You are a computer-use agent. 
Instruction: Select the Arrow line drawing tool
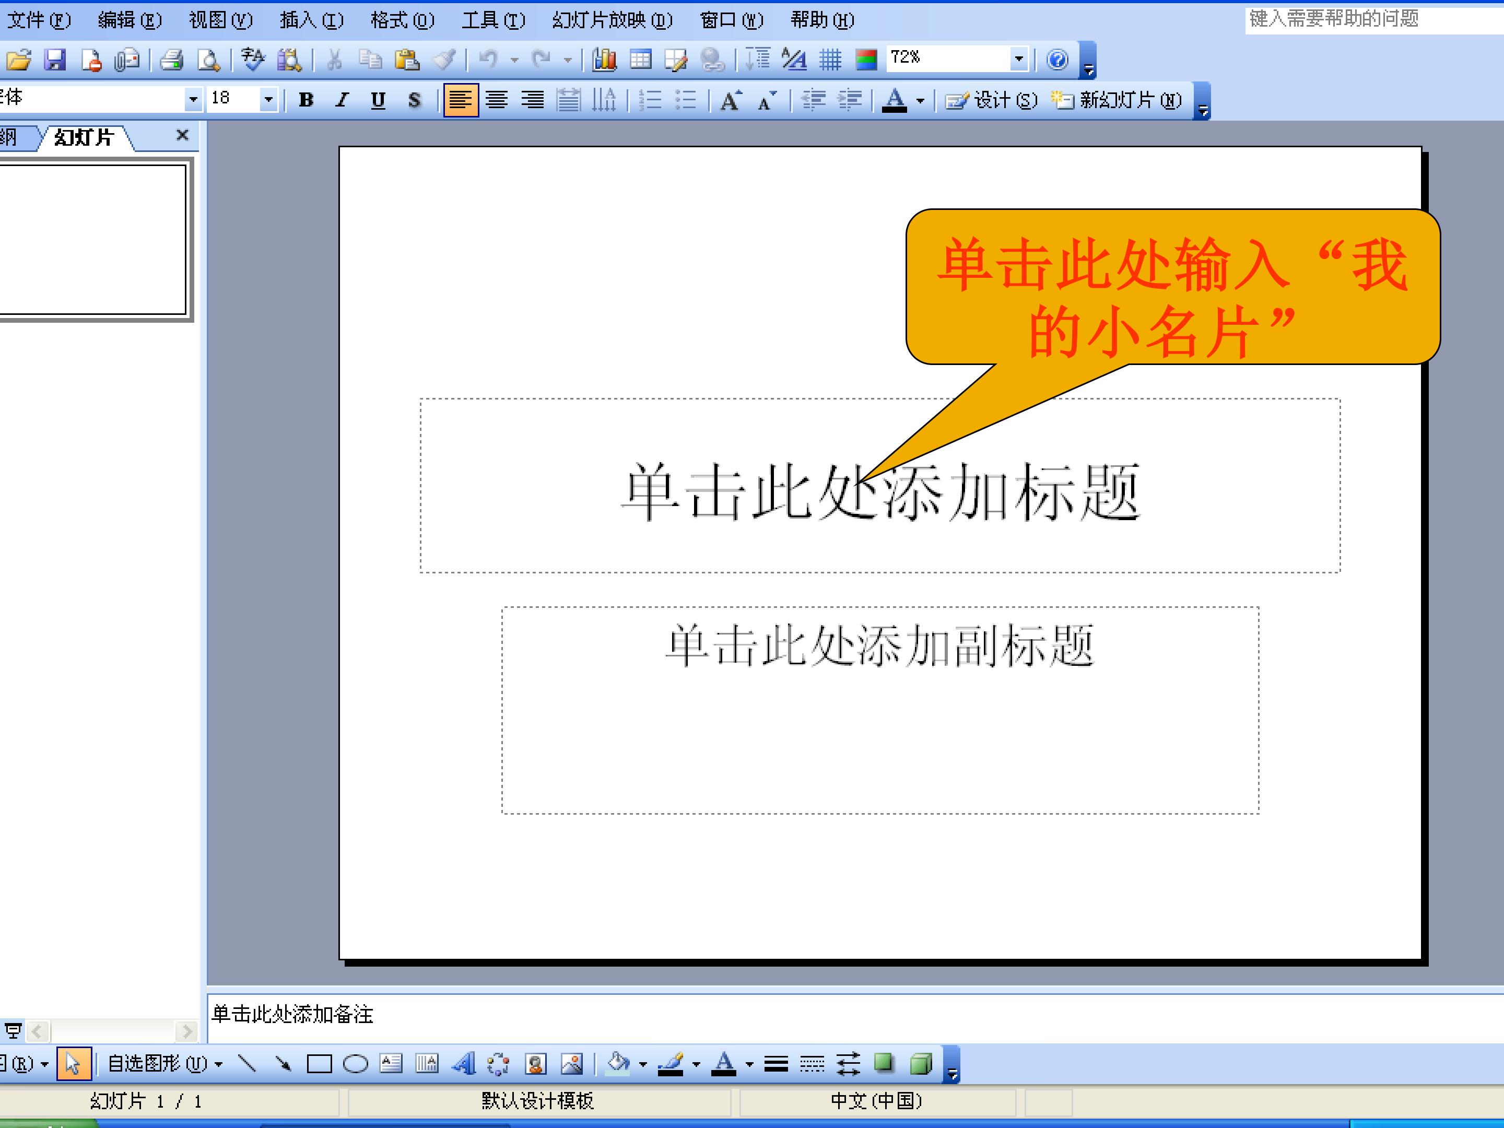[x=283, y=1063]
